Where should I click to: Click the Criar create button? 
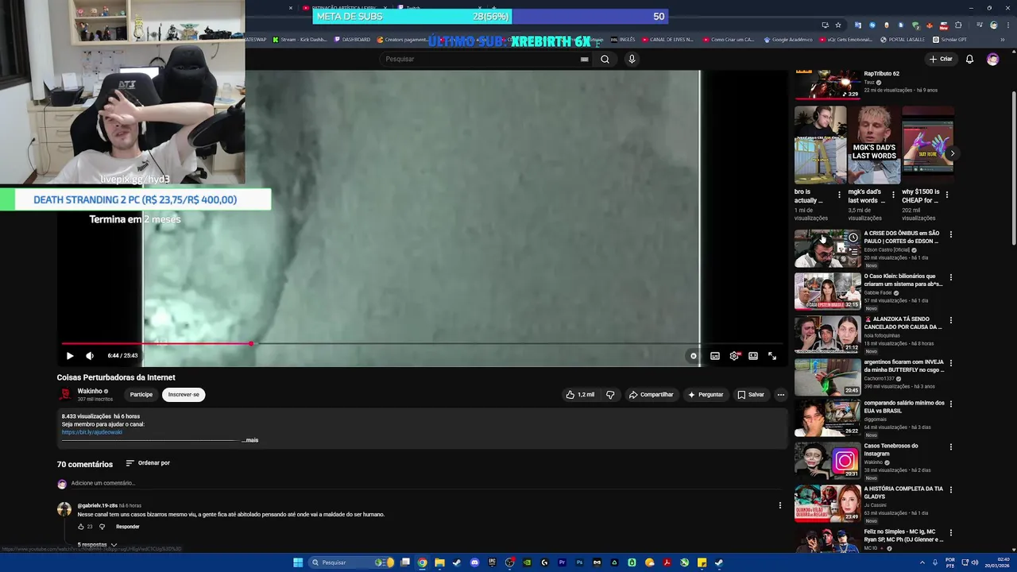coord(941,59)
